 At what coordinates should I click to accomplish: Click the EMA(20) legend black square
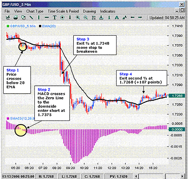click(40, 26)
